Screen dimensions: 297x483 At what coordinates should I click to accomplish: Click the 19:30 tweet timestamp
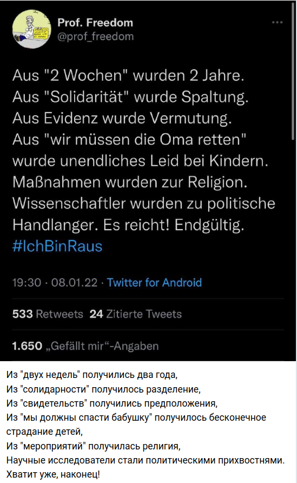[27, 283]
